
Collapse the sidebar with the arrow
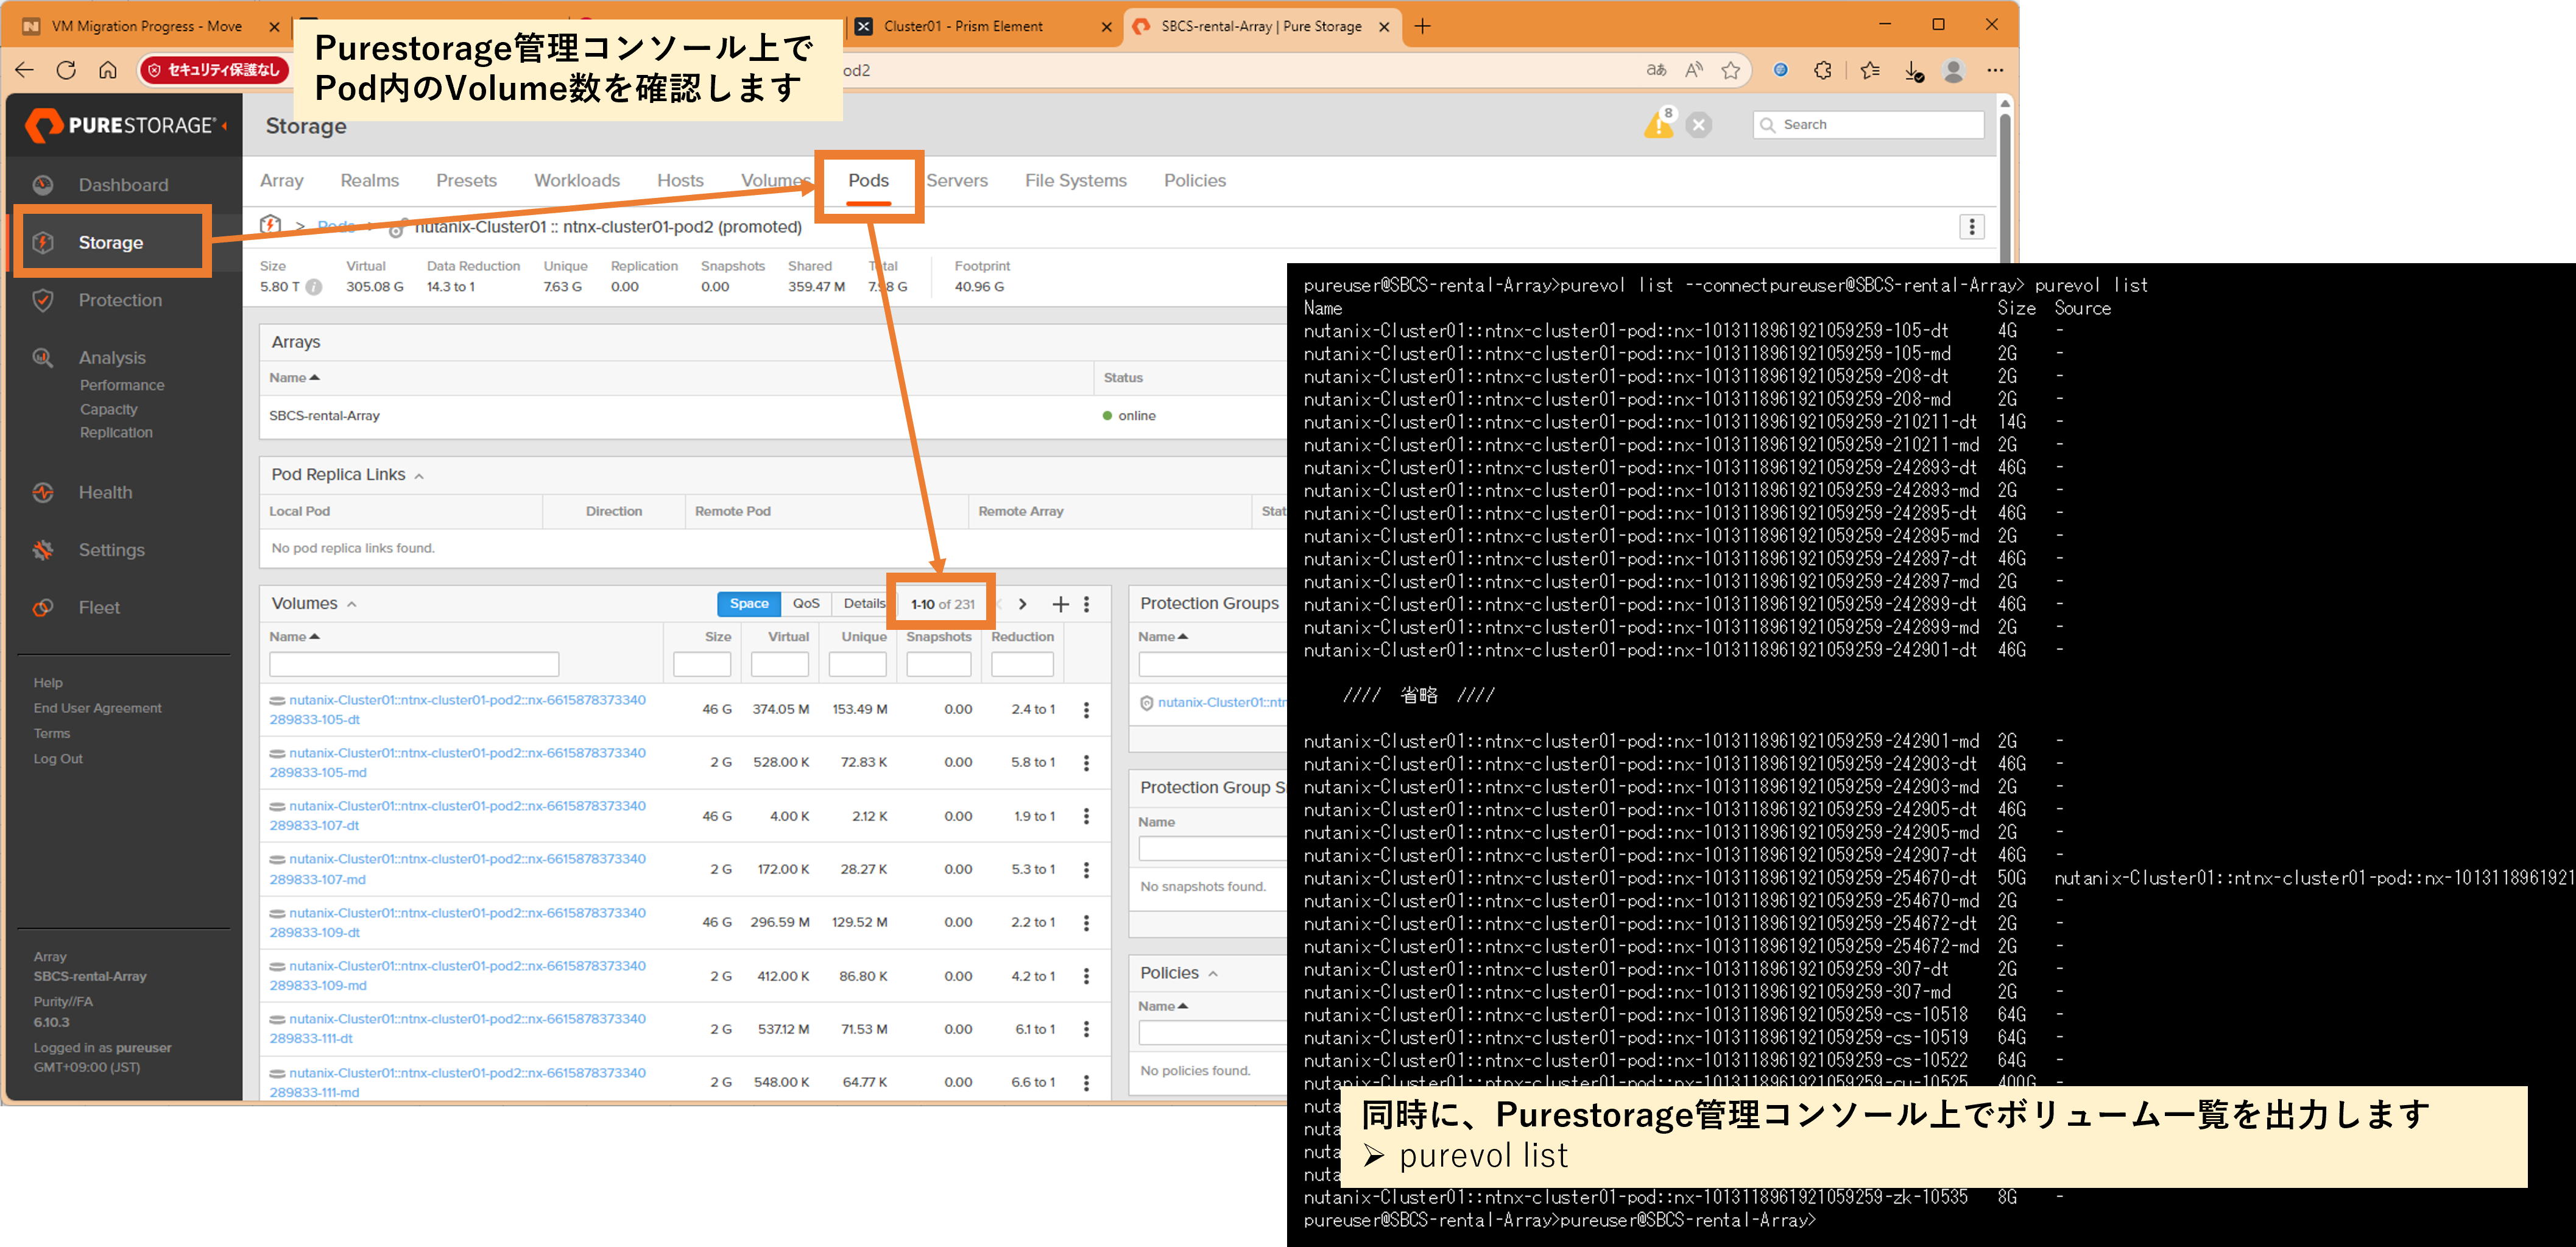225,126
